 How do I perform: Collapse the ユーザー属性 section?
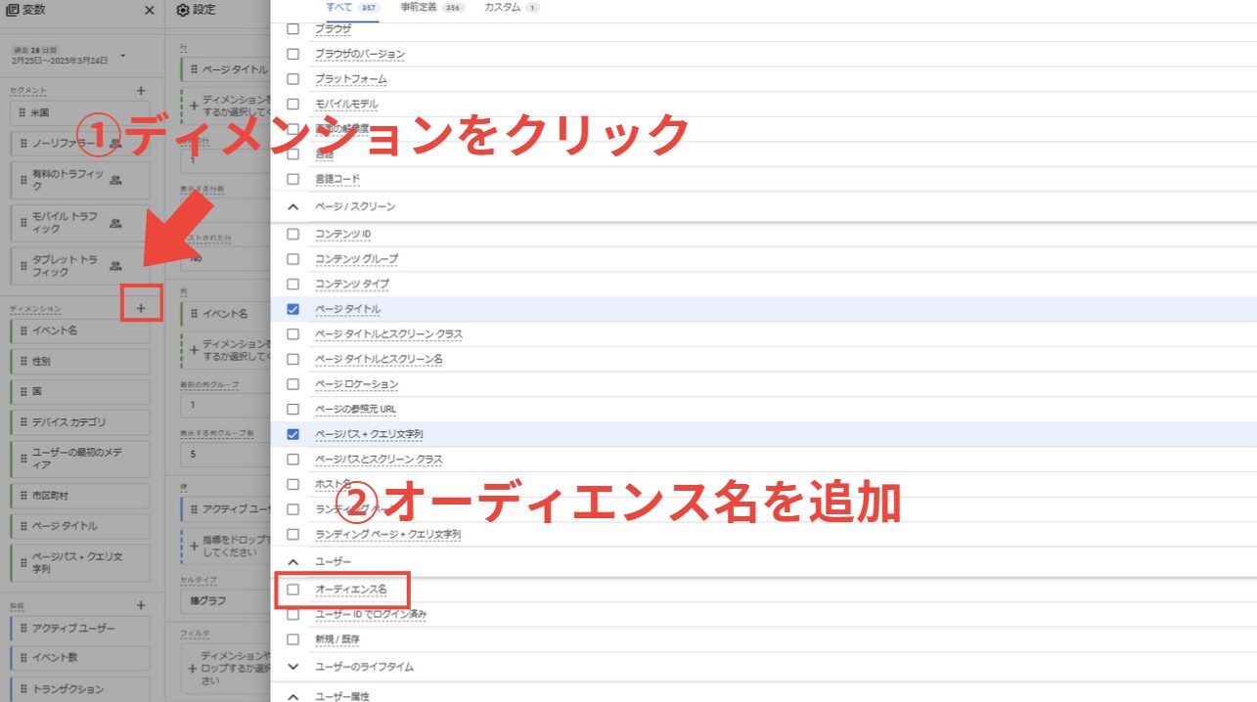[x=292, y=696]
